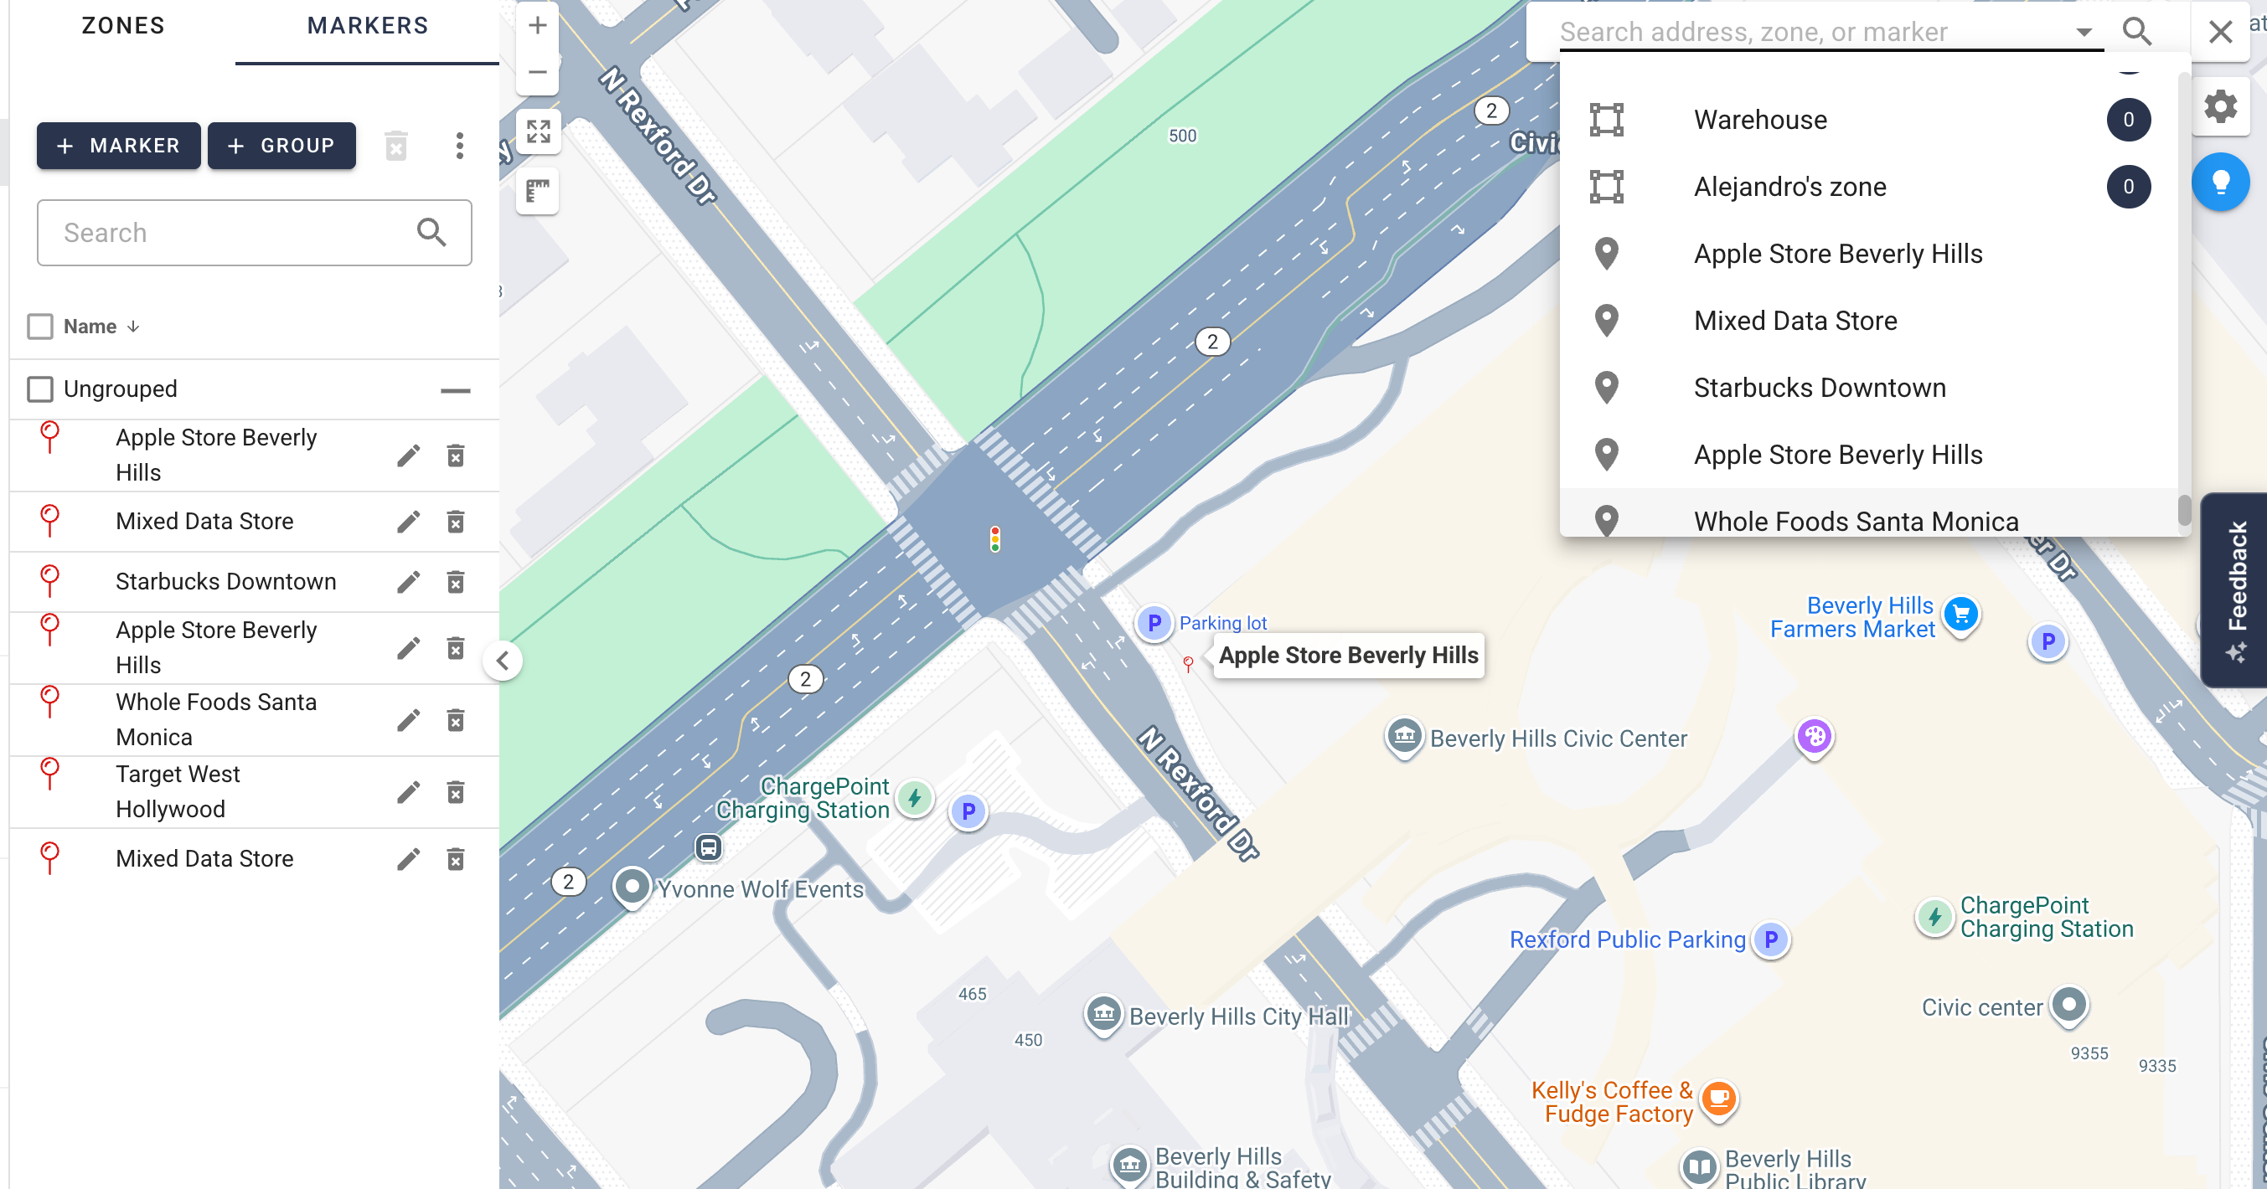
Task: Toggle the Name select-all checkbox
Action: pyautogui.click(x=39, y=327)
